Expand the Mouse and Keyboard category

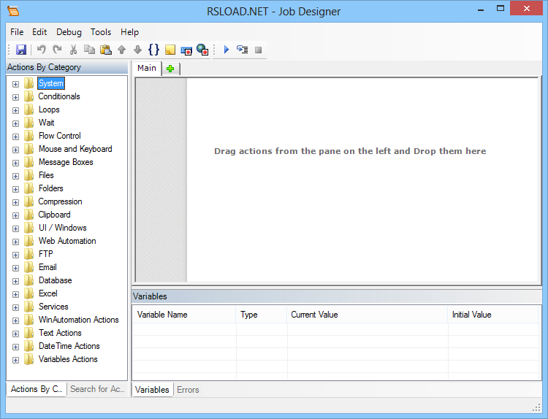[15, 150]
